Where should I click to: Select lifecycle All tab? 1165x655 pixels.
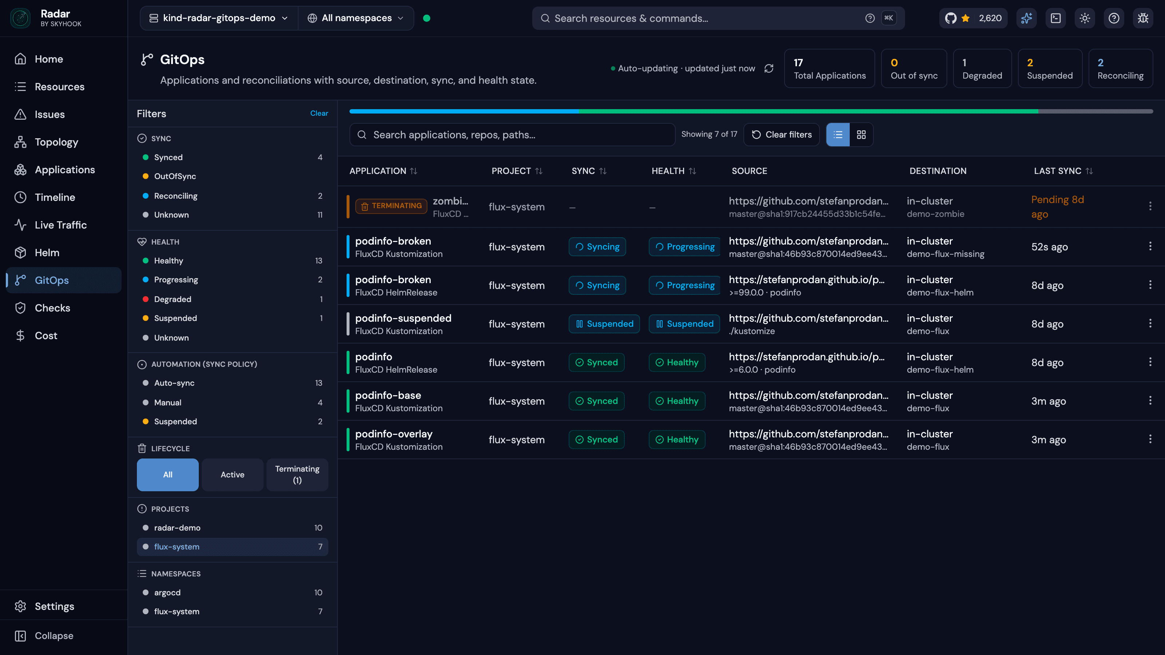pos(168,475)
